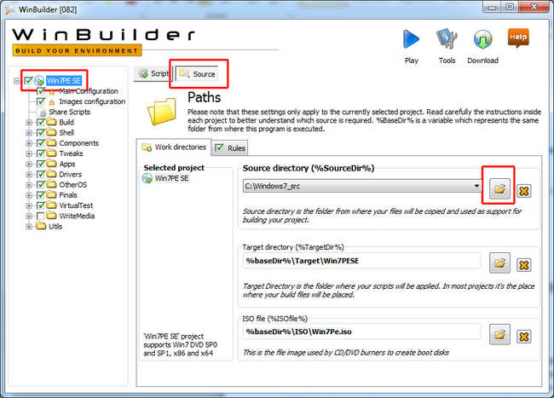Select Win7PE SE in the tree
Image resolution: width=554 pixels, height=398 pixels.
(x=64, y=80)
